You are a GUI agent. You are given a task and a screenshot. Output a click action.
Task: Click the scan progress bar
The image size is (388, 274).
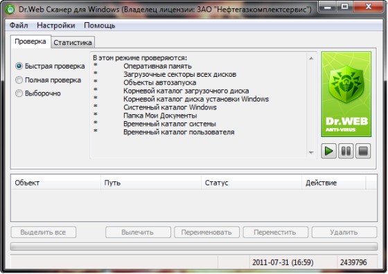point(194,246)
